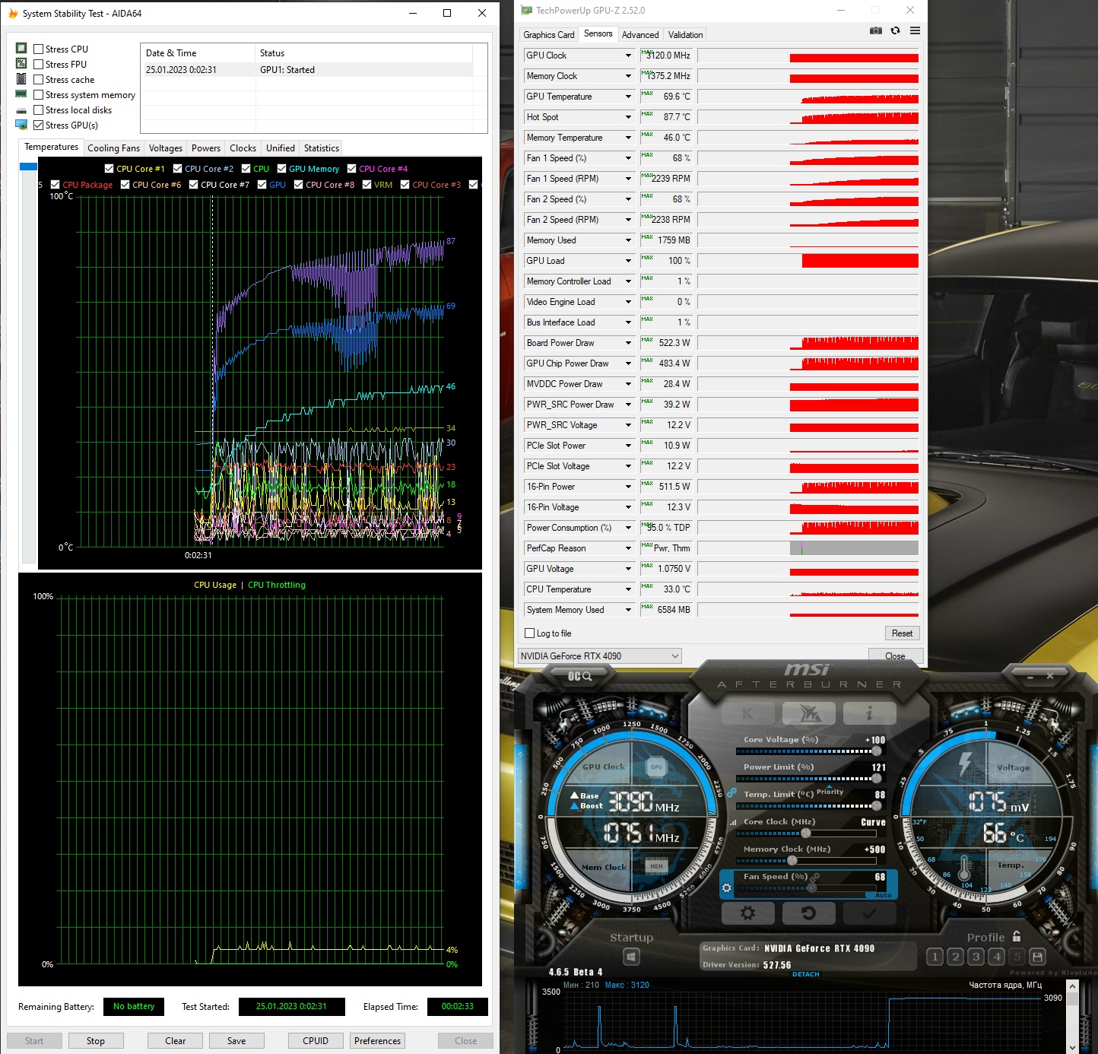Apply Afterburner settings with checkmark
The height and width of the screenshot is (1054, 1098).
[x=869, y=913]
